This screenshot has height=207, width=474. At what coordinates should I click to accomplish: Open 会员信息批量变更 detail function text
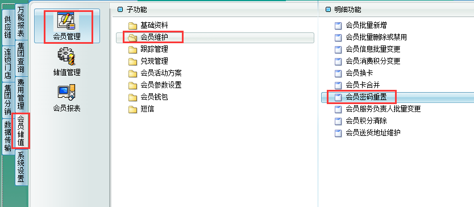(373, 49)
